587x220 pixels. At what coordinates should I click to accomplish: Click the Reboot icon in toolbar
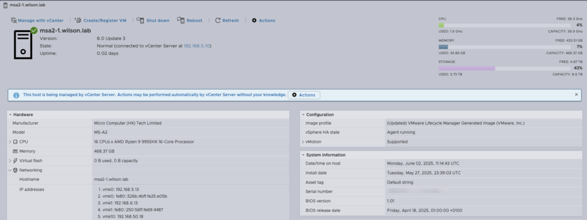[181, 20]
